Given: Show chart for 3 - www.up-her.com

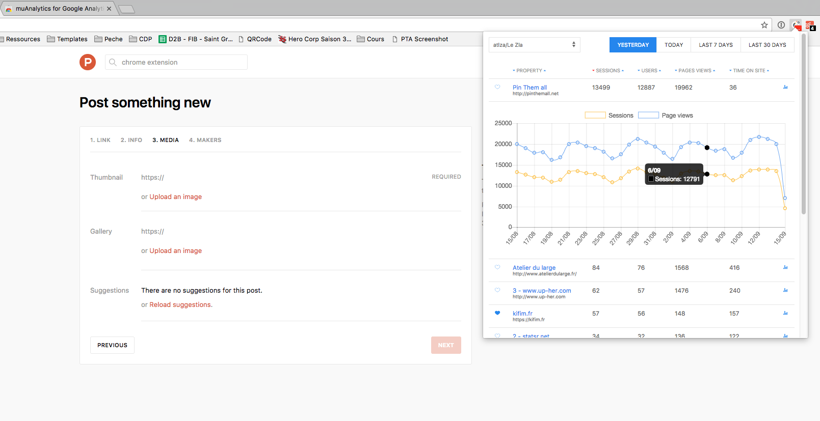Looking at the screenshot, I should (x=785, y=290).
